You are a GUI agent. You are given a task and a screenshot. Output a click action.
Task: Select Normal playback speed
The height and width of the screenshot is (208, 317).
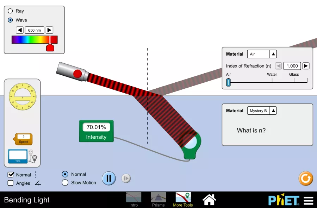pyautogui.click(x=65, y=174)
